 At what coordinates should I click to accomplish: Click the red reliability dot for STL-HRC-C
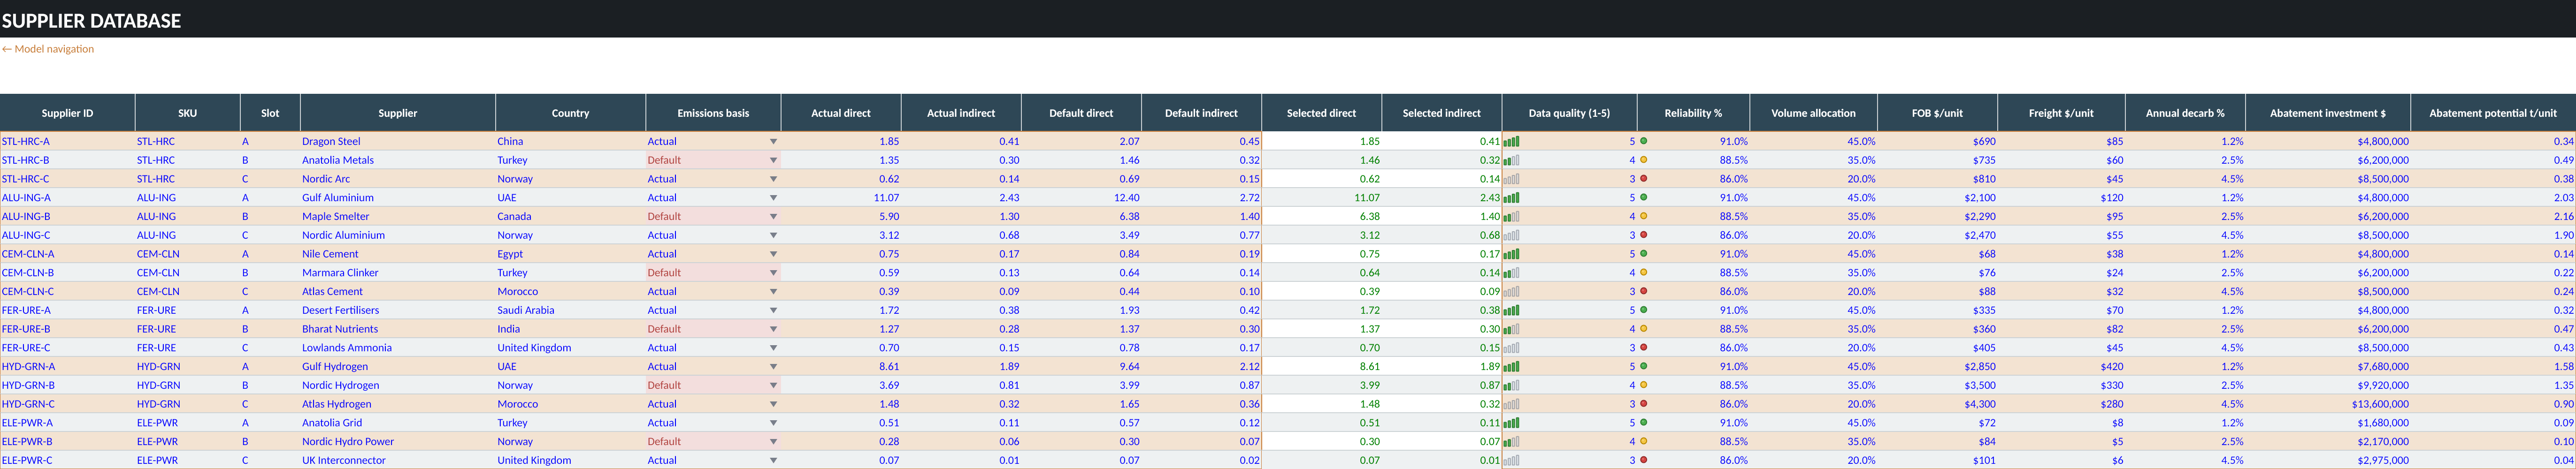1643,179
